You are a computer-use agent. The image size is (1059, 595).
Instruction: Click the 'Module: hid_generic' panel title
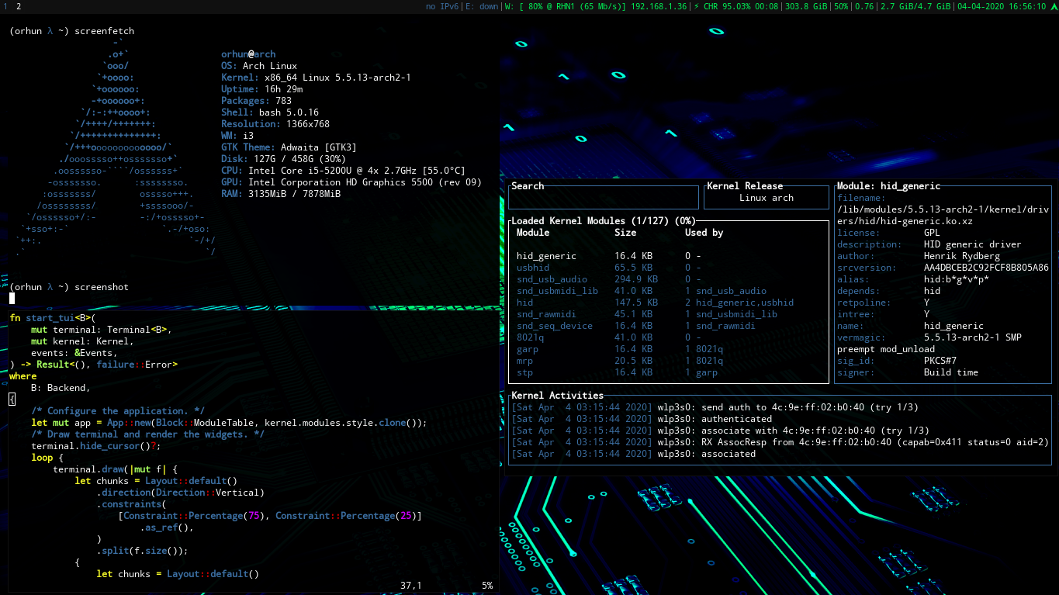click(888, 186)
